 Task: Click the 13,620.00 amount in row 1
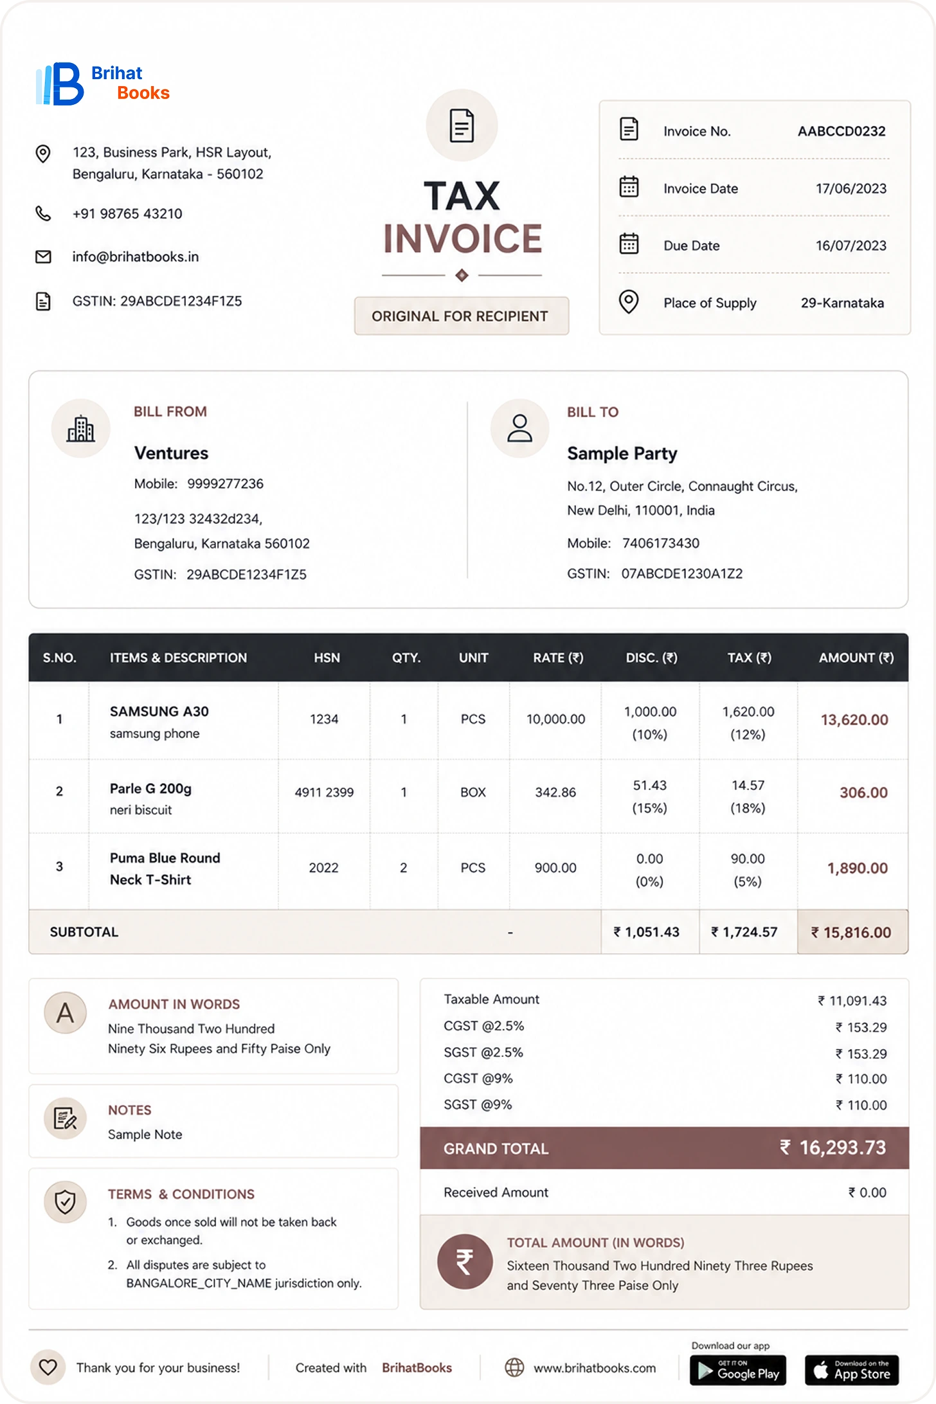(854, 720)
